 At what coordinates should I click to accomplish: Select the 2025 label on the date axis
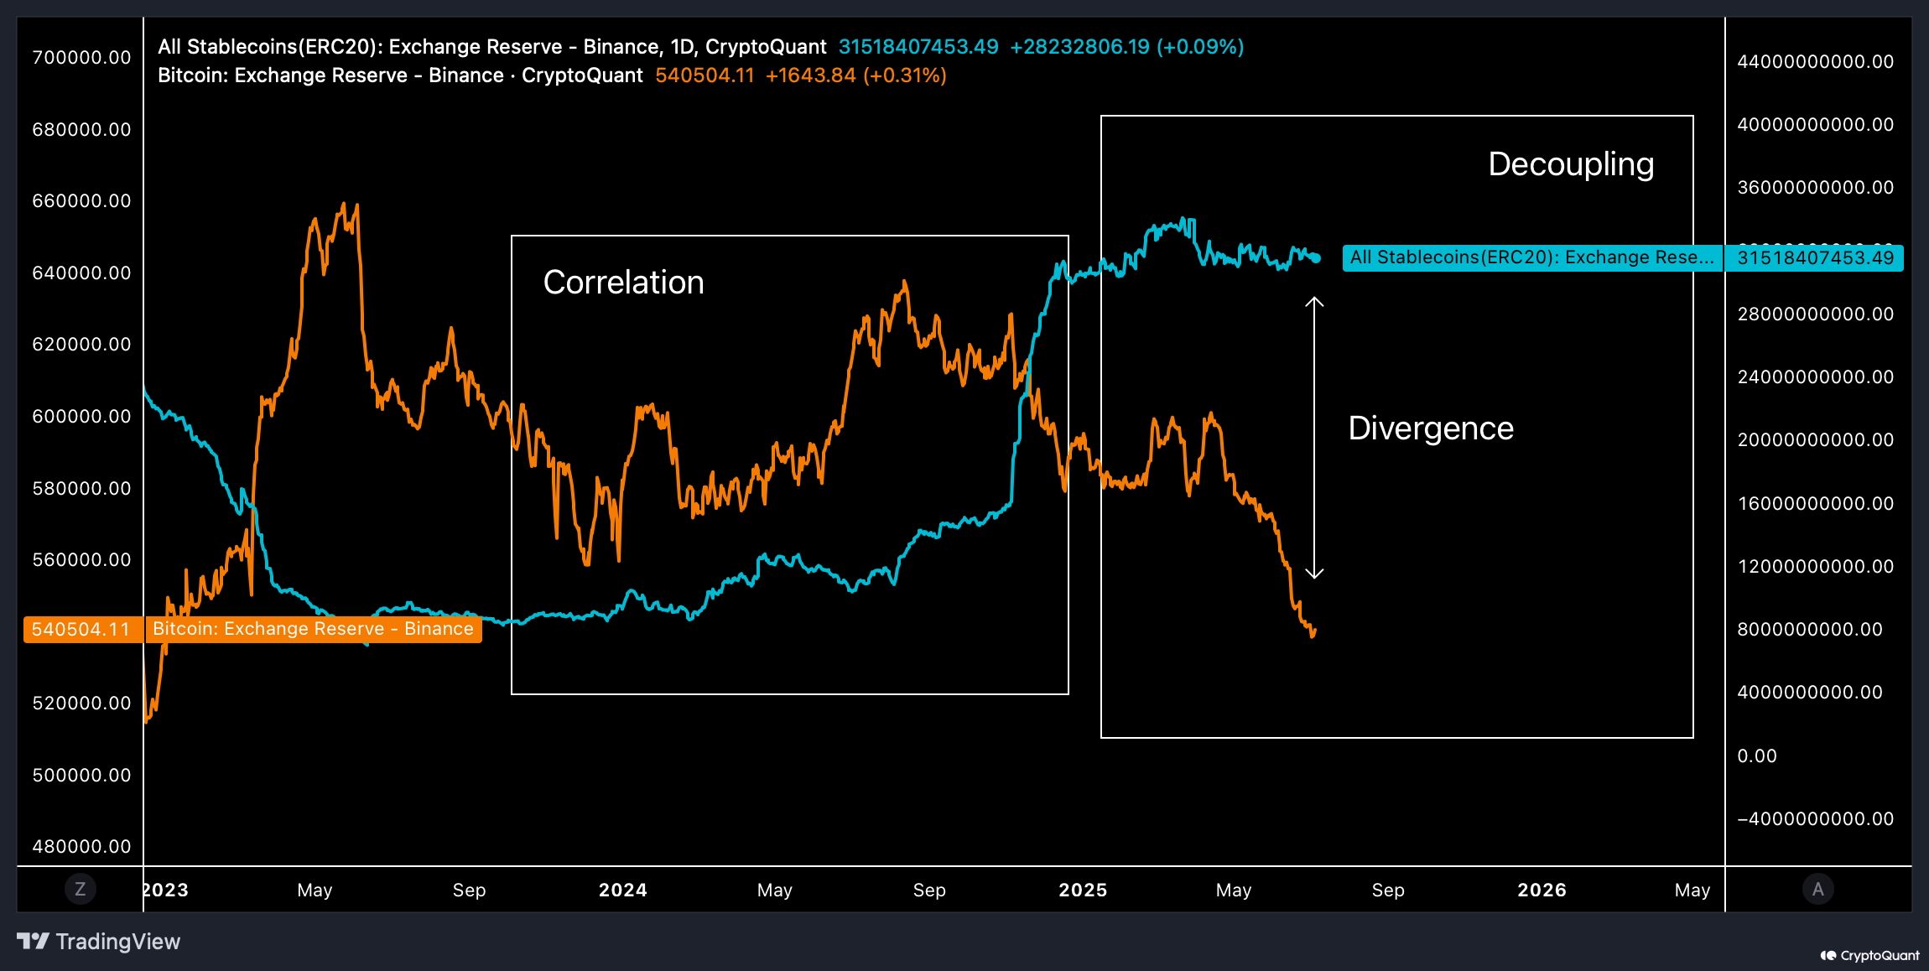pyautogui.click(x=1083, y=891)
